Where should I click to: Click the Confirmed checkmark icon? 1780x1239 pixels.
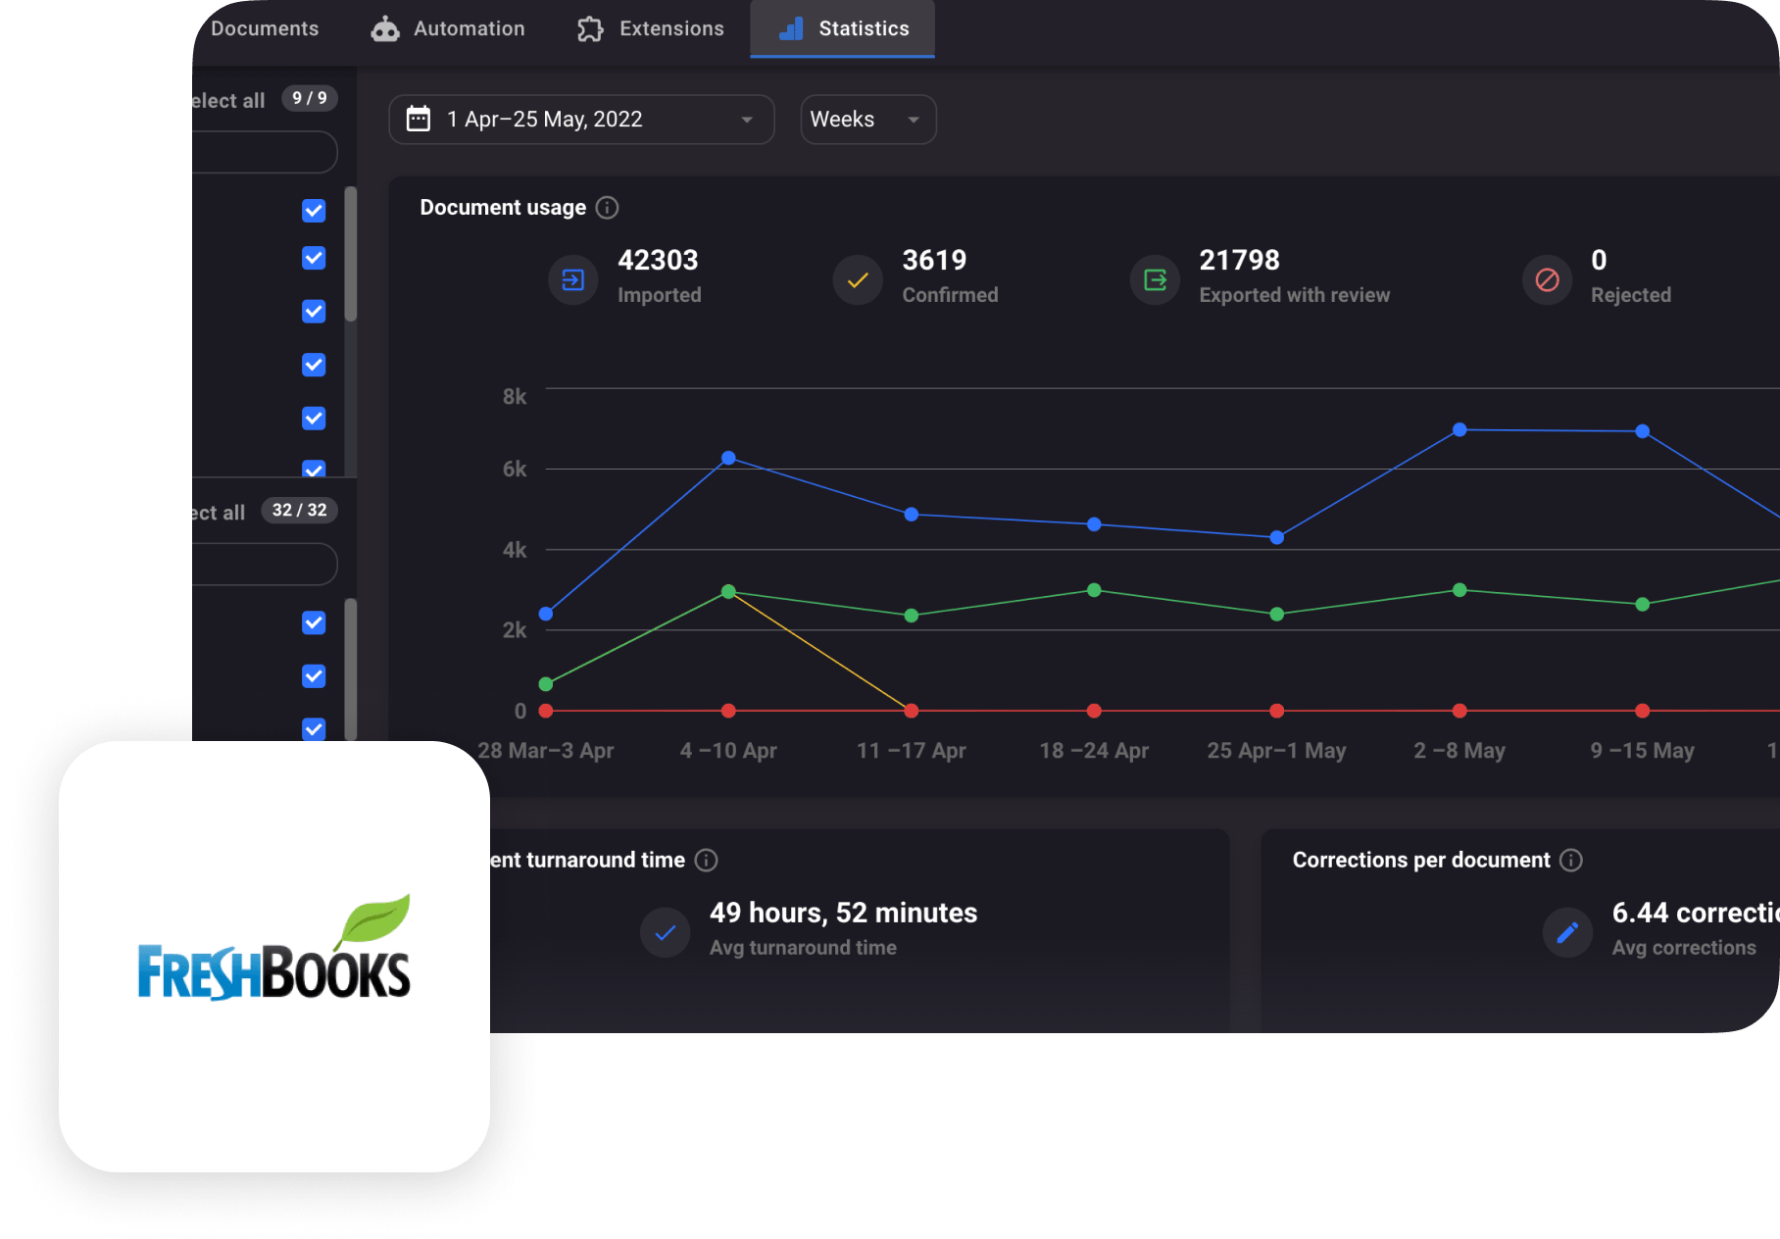(858, 280)
